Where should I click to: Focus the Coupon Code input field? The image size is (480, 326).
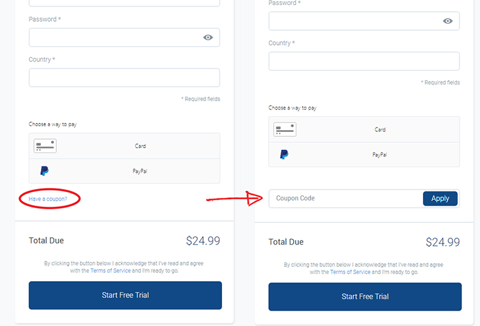(x=346, y=199)
